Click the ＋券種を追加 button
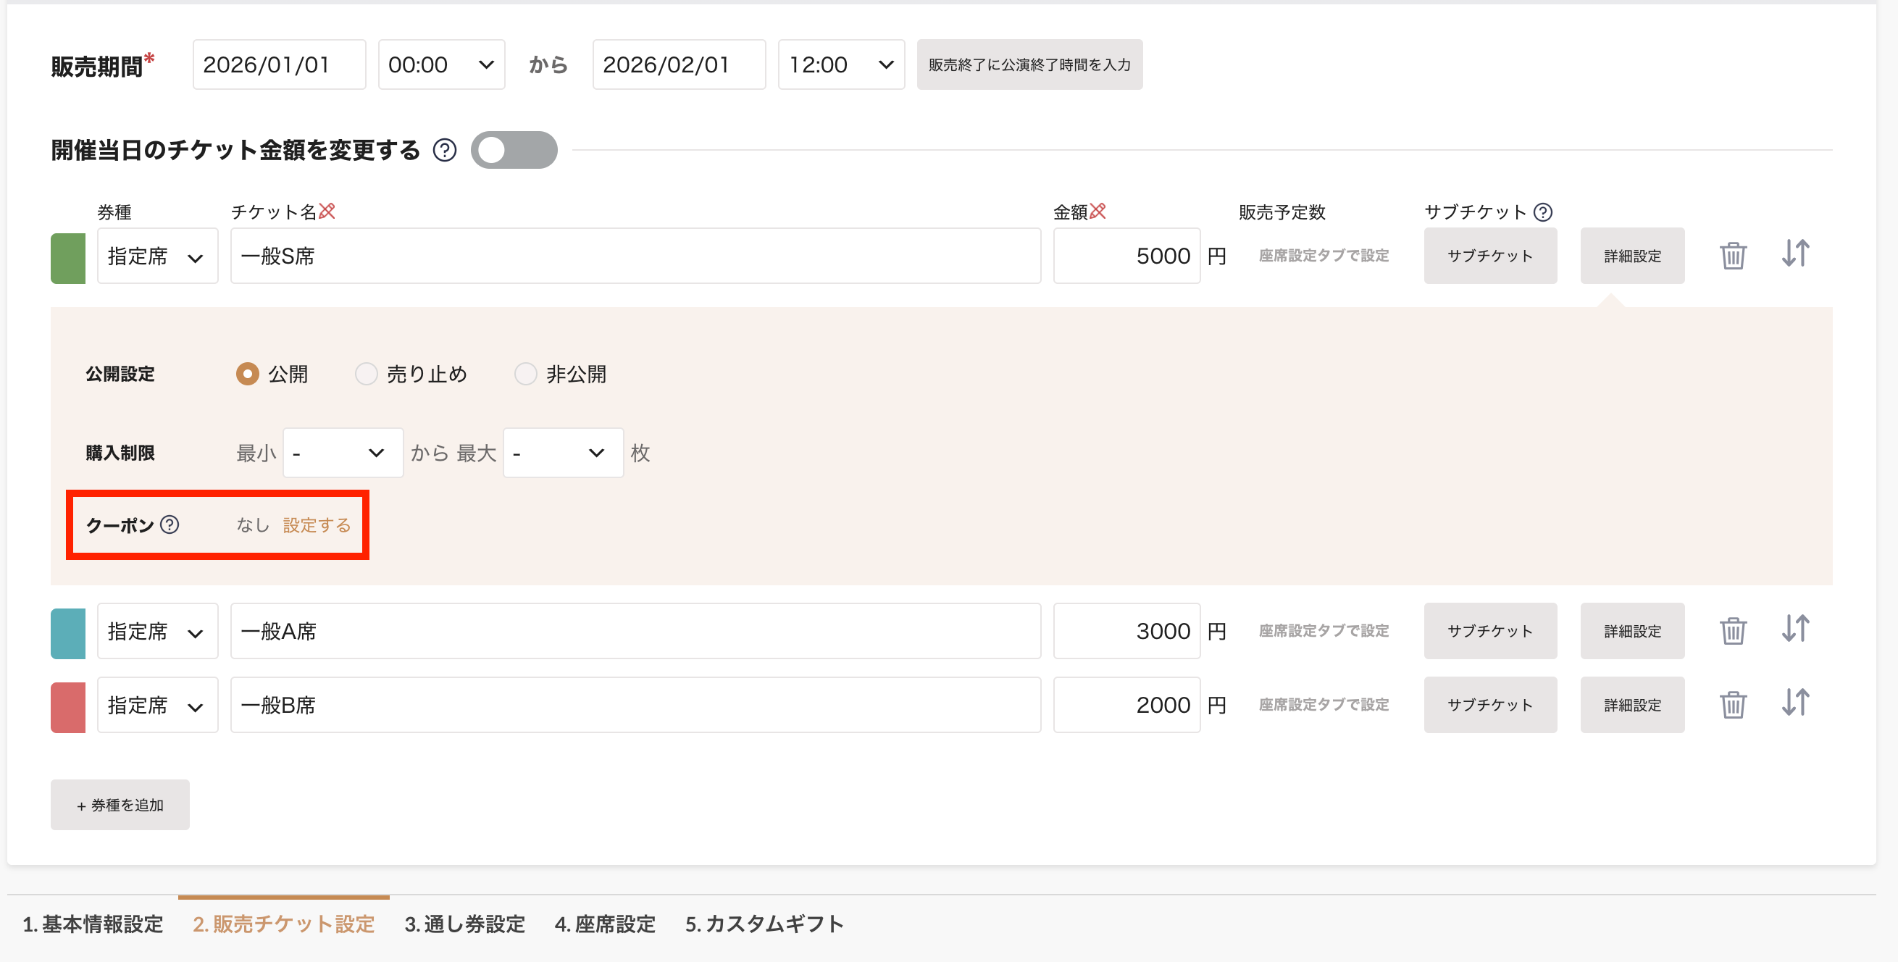The width and height of the screenshot is (1898, 962). (120, 805)
